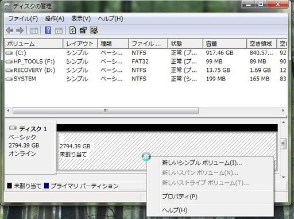Click the right arrow of horizontal scrollbar
Screen dimensions: 294x219
283,110
